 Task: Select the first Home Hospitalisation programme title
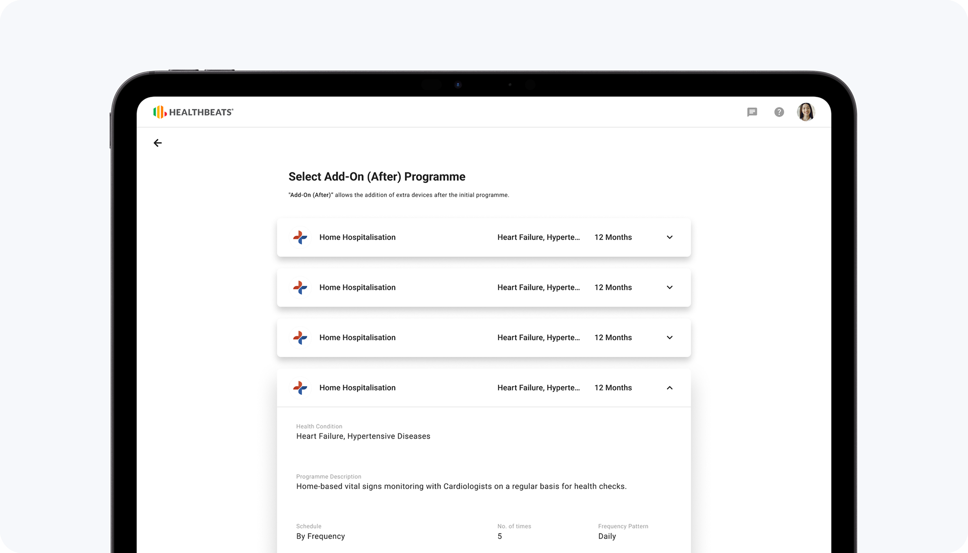click(x=357, y=237)
